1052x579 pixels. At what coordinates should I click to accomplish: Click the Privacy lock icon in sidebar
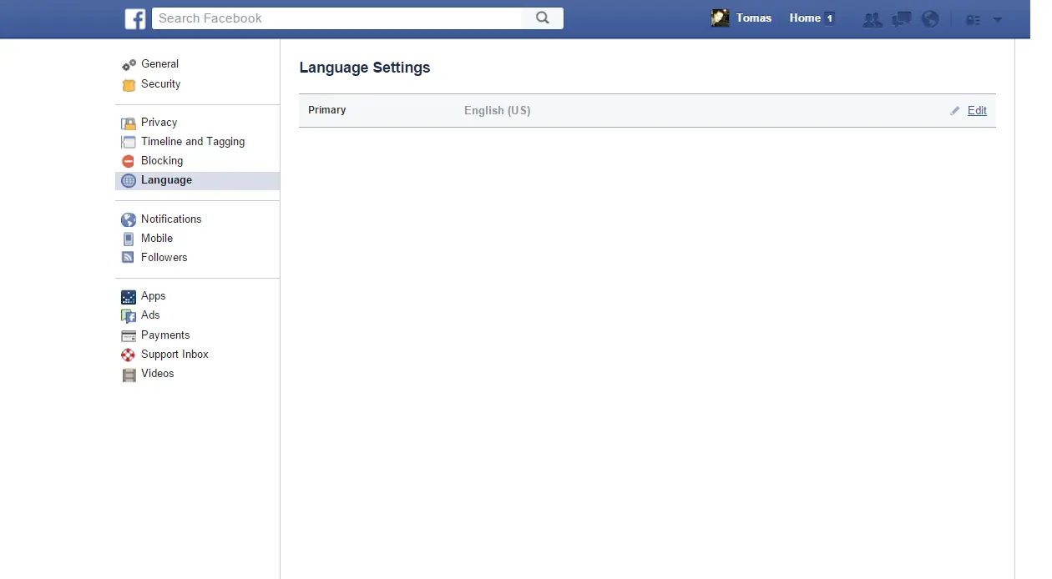(x=129, y=123)
